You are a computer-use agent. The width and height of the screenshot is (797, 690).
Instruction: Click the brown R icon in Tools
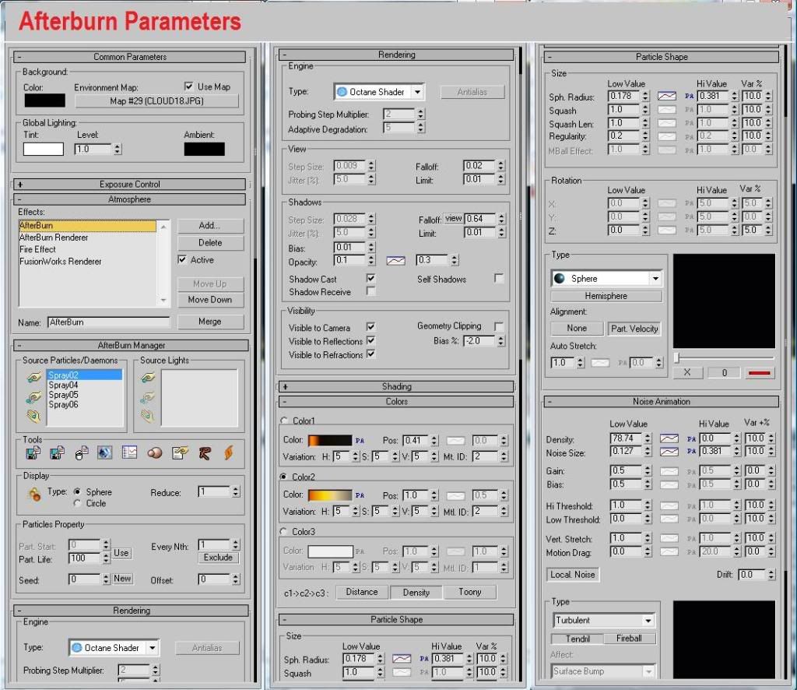(x=205, y=452)
